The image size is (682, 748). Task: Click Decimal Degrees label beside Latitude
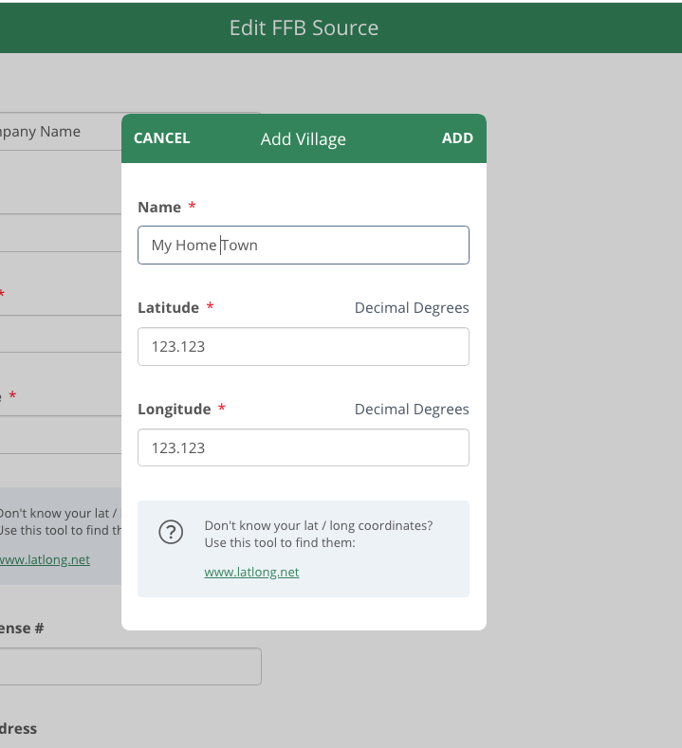(x=412, y=308)
